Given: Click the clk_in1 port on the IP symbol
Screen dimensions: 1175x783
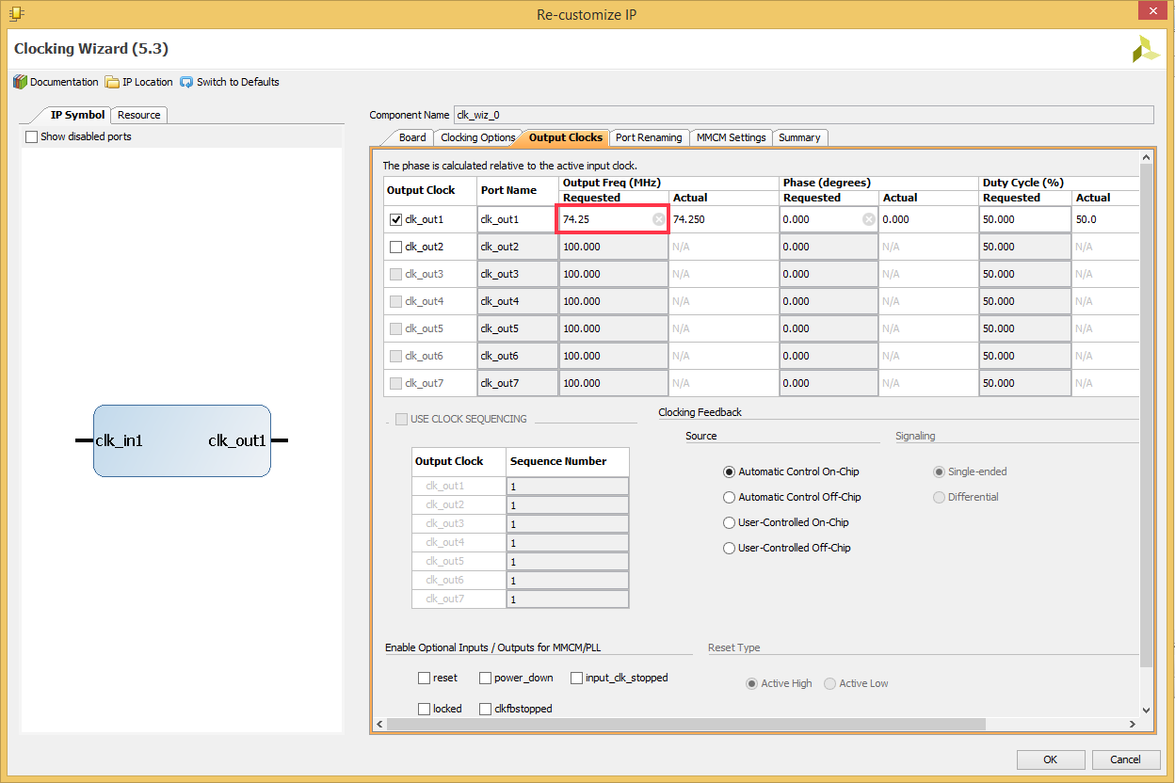Looking at the screenshot, I should 119,440.
